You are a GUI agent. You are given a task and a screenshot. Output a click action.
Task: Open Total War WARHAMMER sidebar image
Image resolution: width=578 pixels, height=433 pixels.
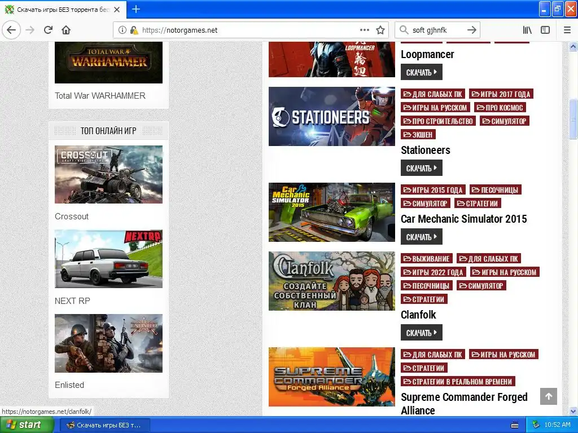click(108, 62)
